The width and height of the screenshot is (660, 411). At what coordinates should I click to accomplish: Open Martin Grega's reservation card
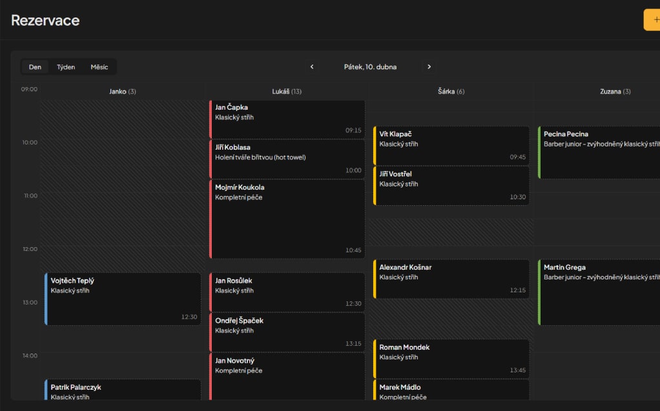(x=599, y=292)
